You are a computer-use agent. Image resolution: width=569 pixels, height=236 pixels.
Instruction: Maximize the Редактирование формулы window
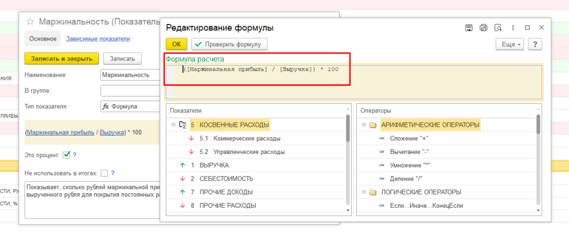click(x=527, y=28)
